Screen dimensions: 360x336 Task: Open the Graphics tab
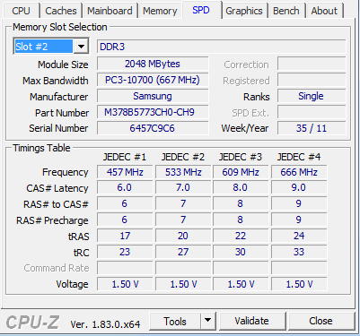pyautogui.click(x=244, y=11)
